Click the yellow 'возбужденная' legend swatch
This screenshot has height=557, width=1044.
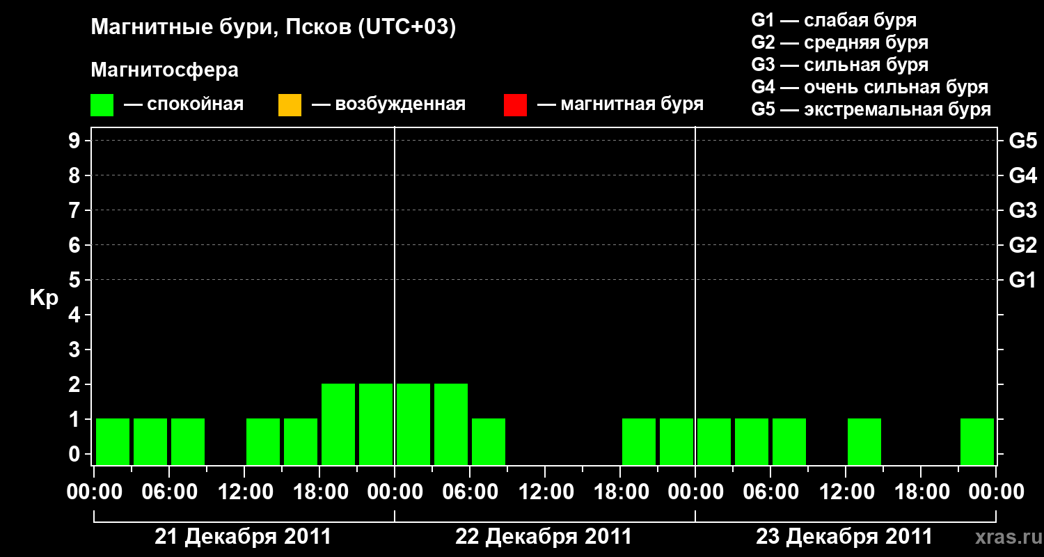tap(290, 105)
